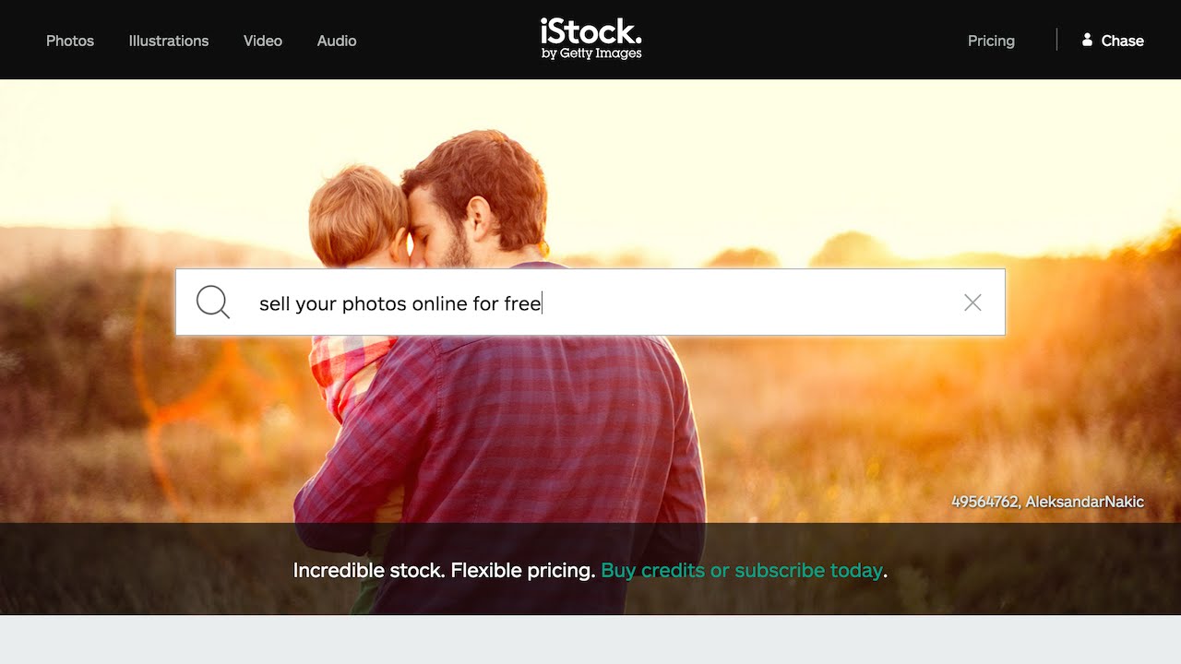Click the user profile icon beside Chase
The image size is (1181, 664).
click(x=1087, y=40)
